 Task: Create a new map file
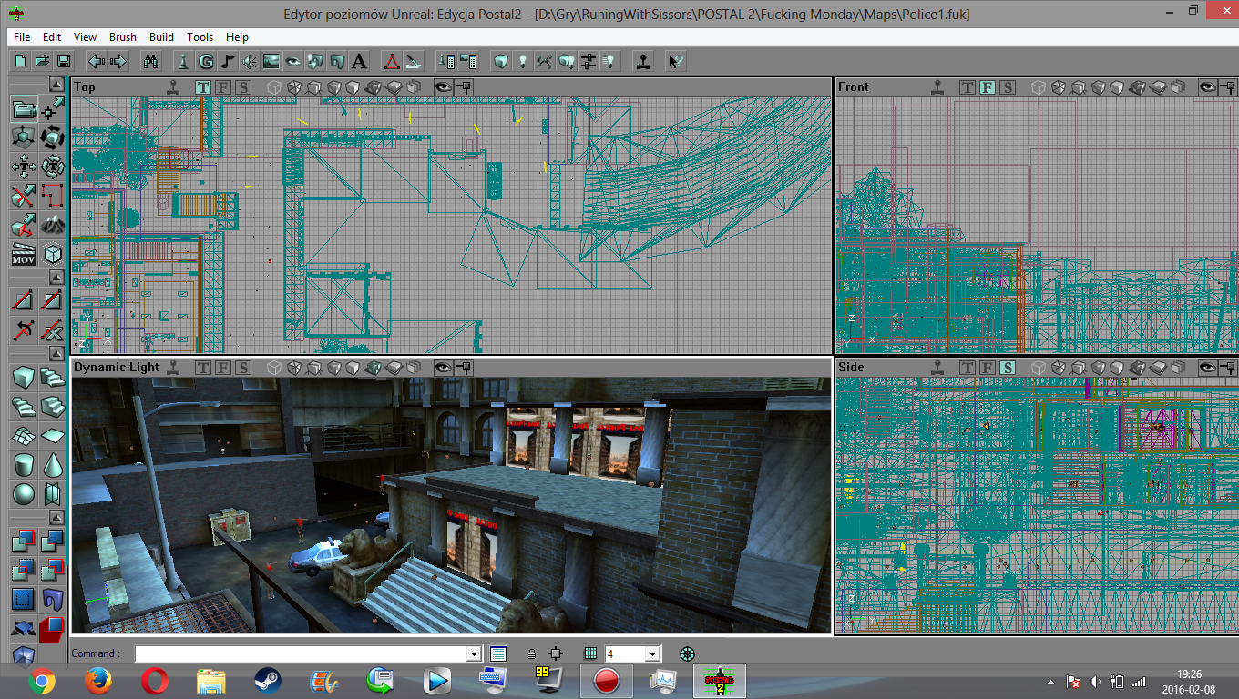(20, 61)
